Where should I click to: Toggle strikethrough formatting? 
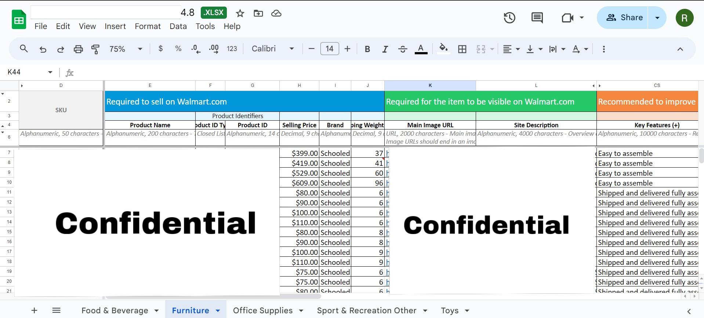click(x=403, y=49)
